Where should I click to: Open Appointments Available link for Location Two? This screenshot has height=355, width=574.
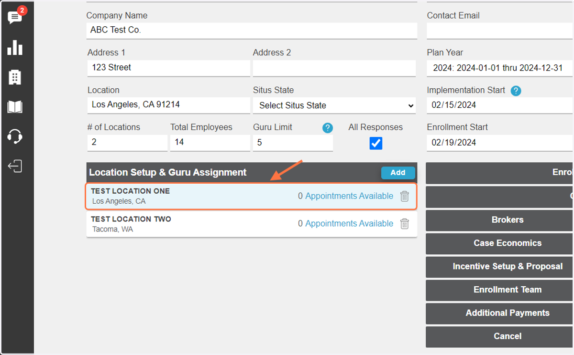[349, 223]
